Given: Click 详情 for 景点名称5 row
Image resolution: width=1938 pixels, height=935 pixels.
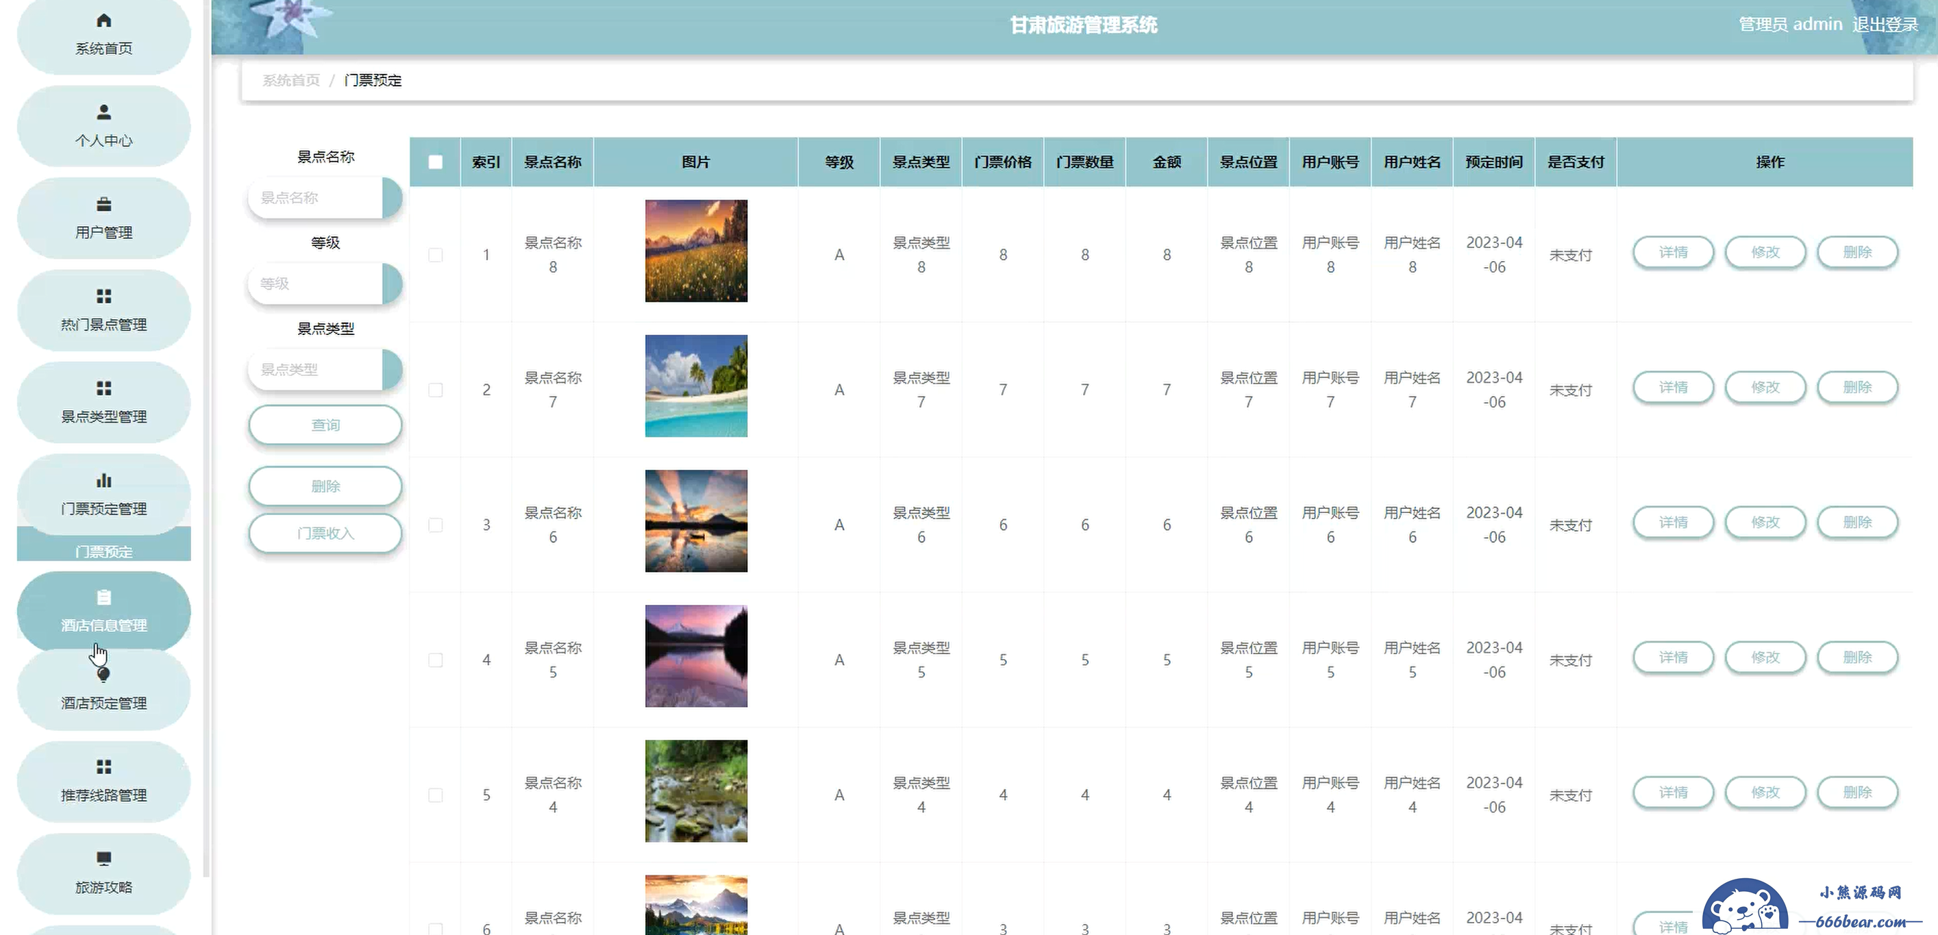Looking at the screenshot, I should click(1673, 658).
